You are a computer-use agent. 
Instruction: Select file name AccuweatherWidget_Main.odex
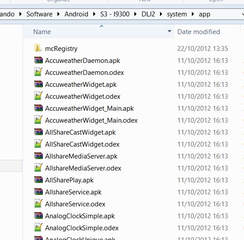(91, 120)
